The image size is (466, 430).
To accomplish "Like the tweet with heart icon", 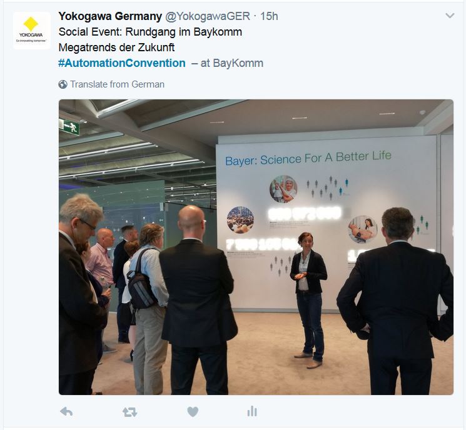I will click(193, 412).
